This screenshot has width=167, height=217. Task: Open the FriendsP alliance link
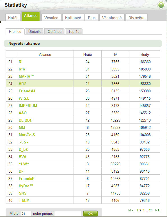(x=27, y=179)
